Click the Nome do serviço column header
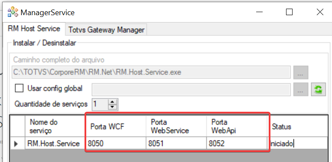The height and width of the screenshot is (162, 332). pos(55,126)
